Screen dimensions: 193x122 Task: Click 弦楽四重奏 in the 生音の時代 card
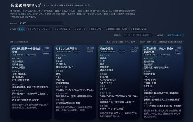click(x=149, y=74)
